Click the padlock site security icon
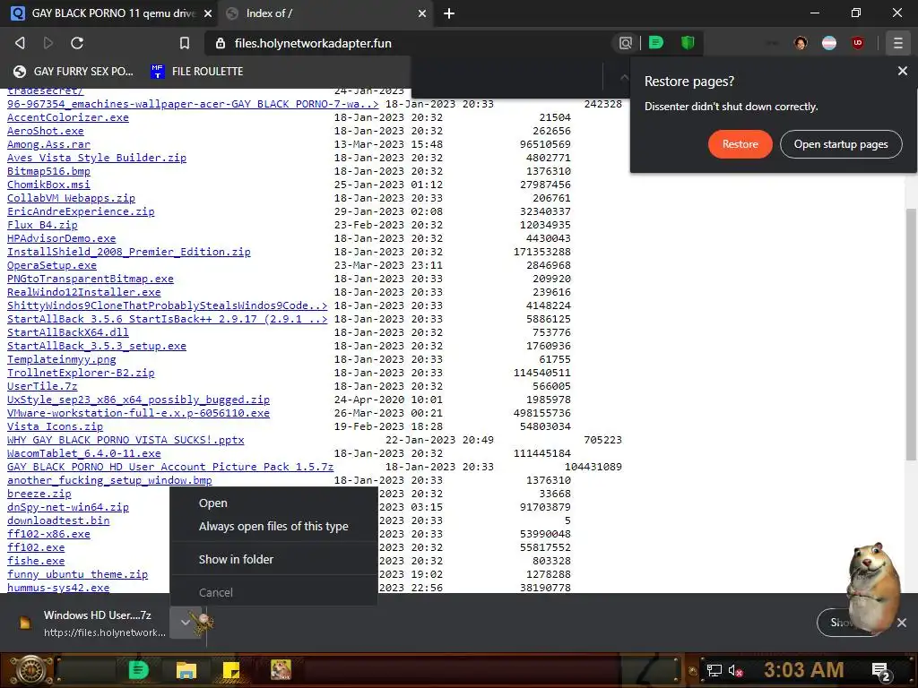 pos(221,43)
